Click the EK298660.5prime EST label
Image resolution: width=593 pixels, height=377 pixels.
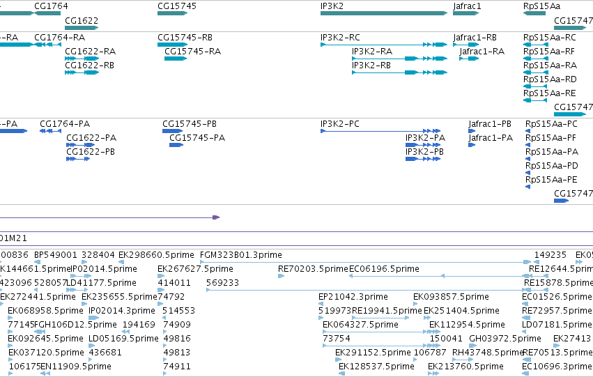coord(156,255)
